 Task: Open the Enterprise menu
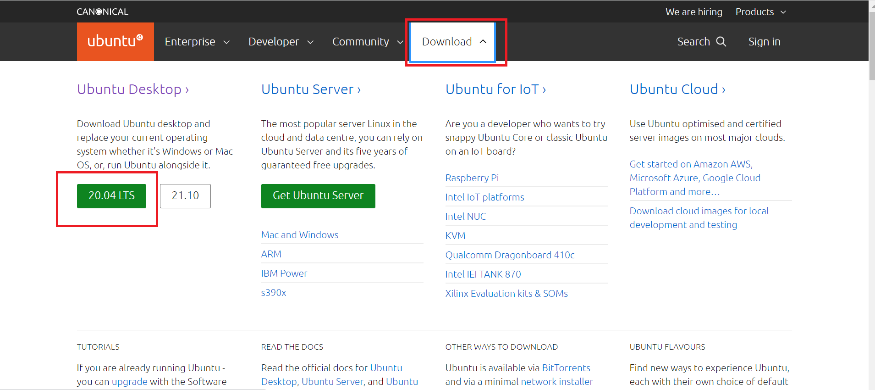[x=197, y=42]
